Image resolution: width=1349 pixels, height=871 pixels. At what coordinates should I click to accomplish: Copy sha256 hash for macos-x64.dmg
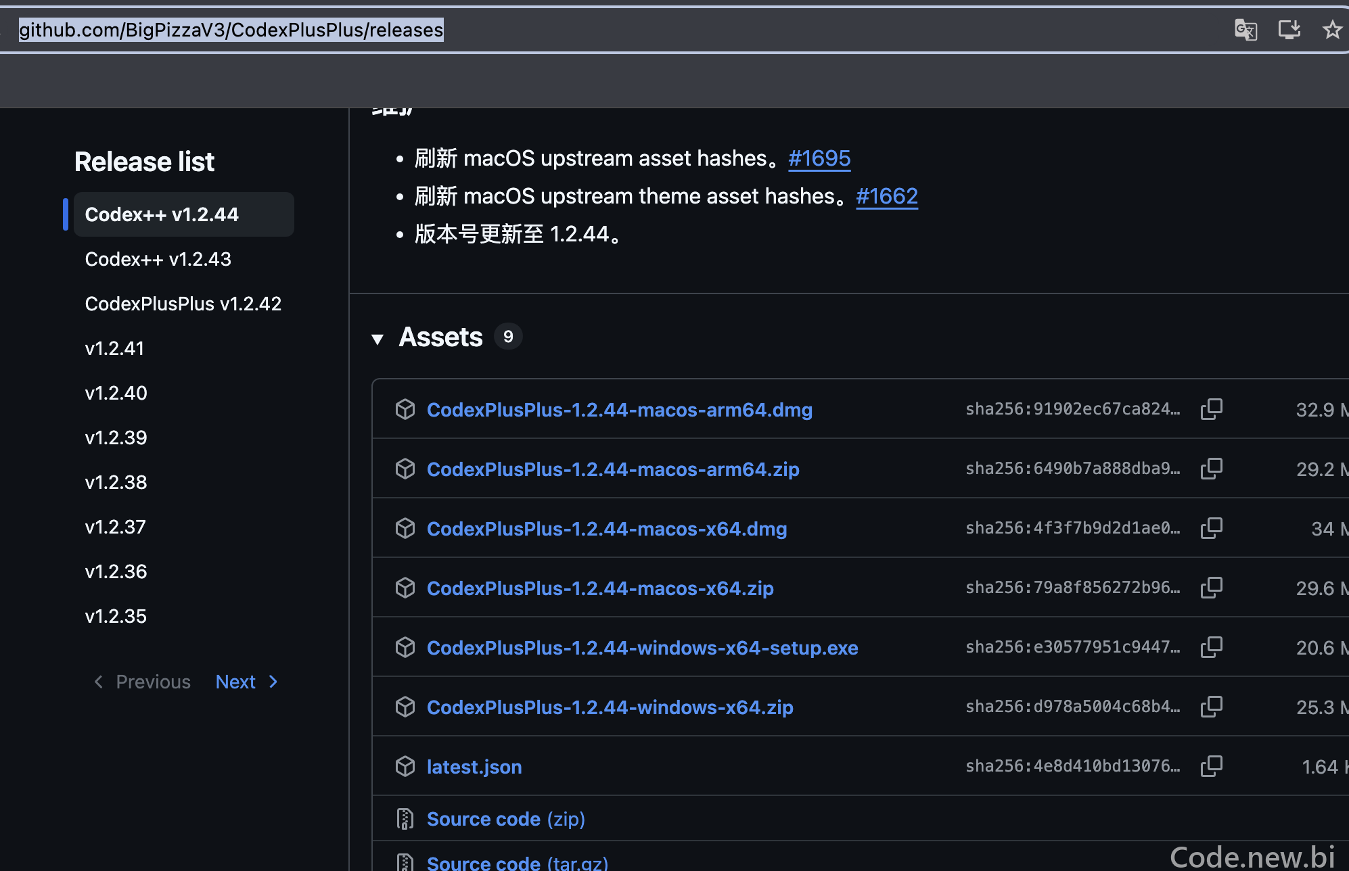(1211, 528)
